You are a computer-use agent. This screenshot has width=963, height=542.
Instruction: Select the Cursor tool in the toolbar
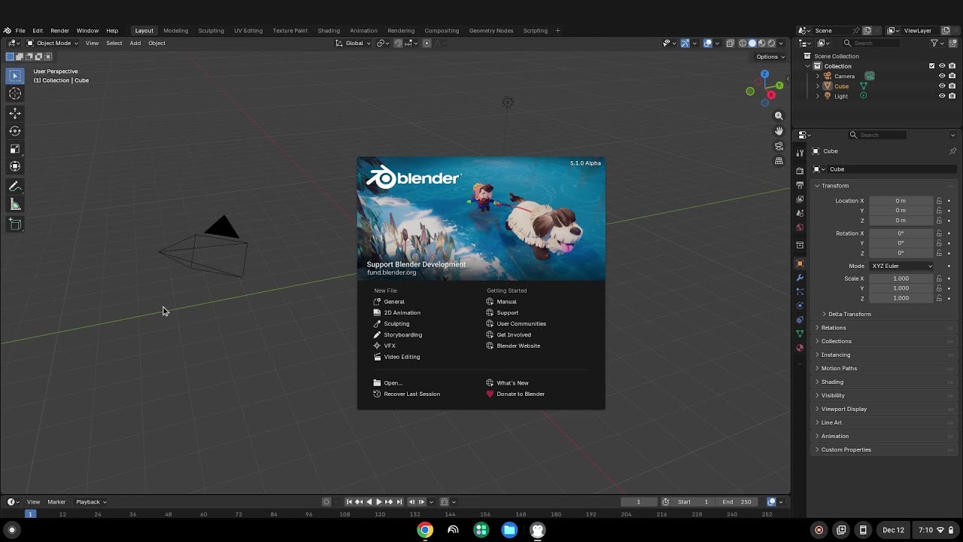[15, 94]
